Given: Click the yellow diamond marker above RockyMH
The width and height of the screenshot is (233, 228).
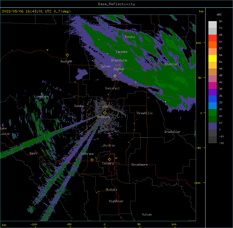Looking at the screenshot, I should (x=67, y=55).
